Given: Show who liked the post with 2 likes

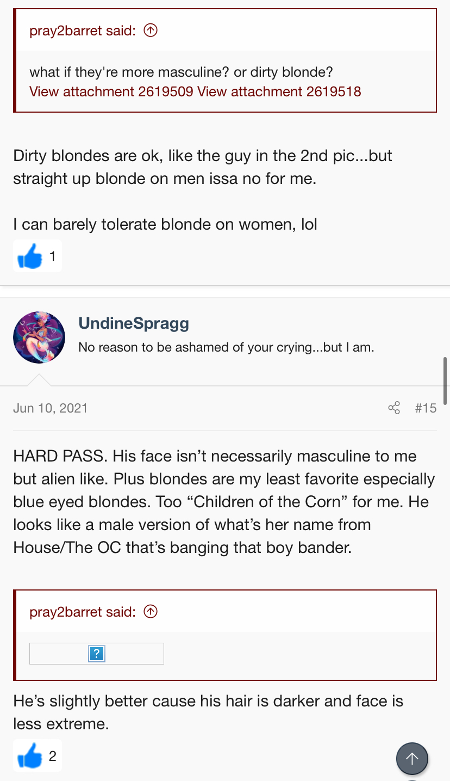Looking at the screenshot, I should tap(53, 756).
